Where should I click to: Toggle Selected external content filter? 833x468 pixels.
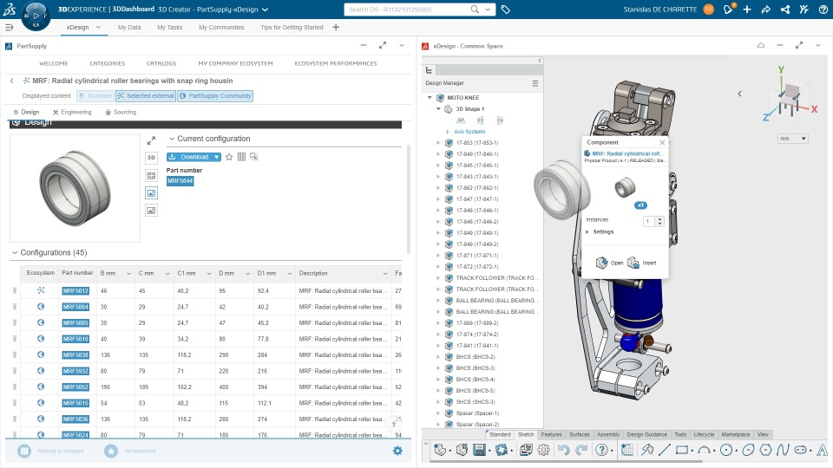click(146, 96)
